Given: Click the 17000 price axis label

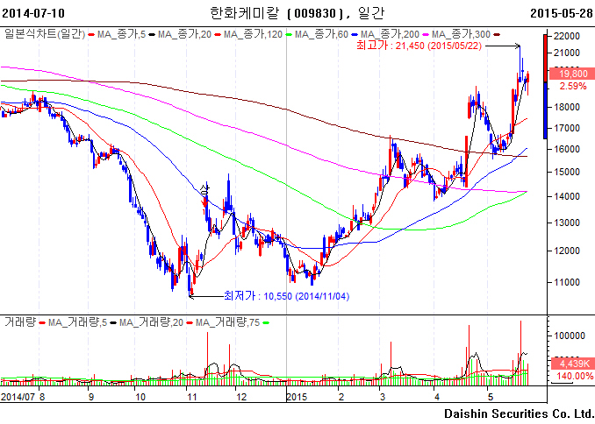Looking at the screenshot, I should click(x=567, y=129).
